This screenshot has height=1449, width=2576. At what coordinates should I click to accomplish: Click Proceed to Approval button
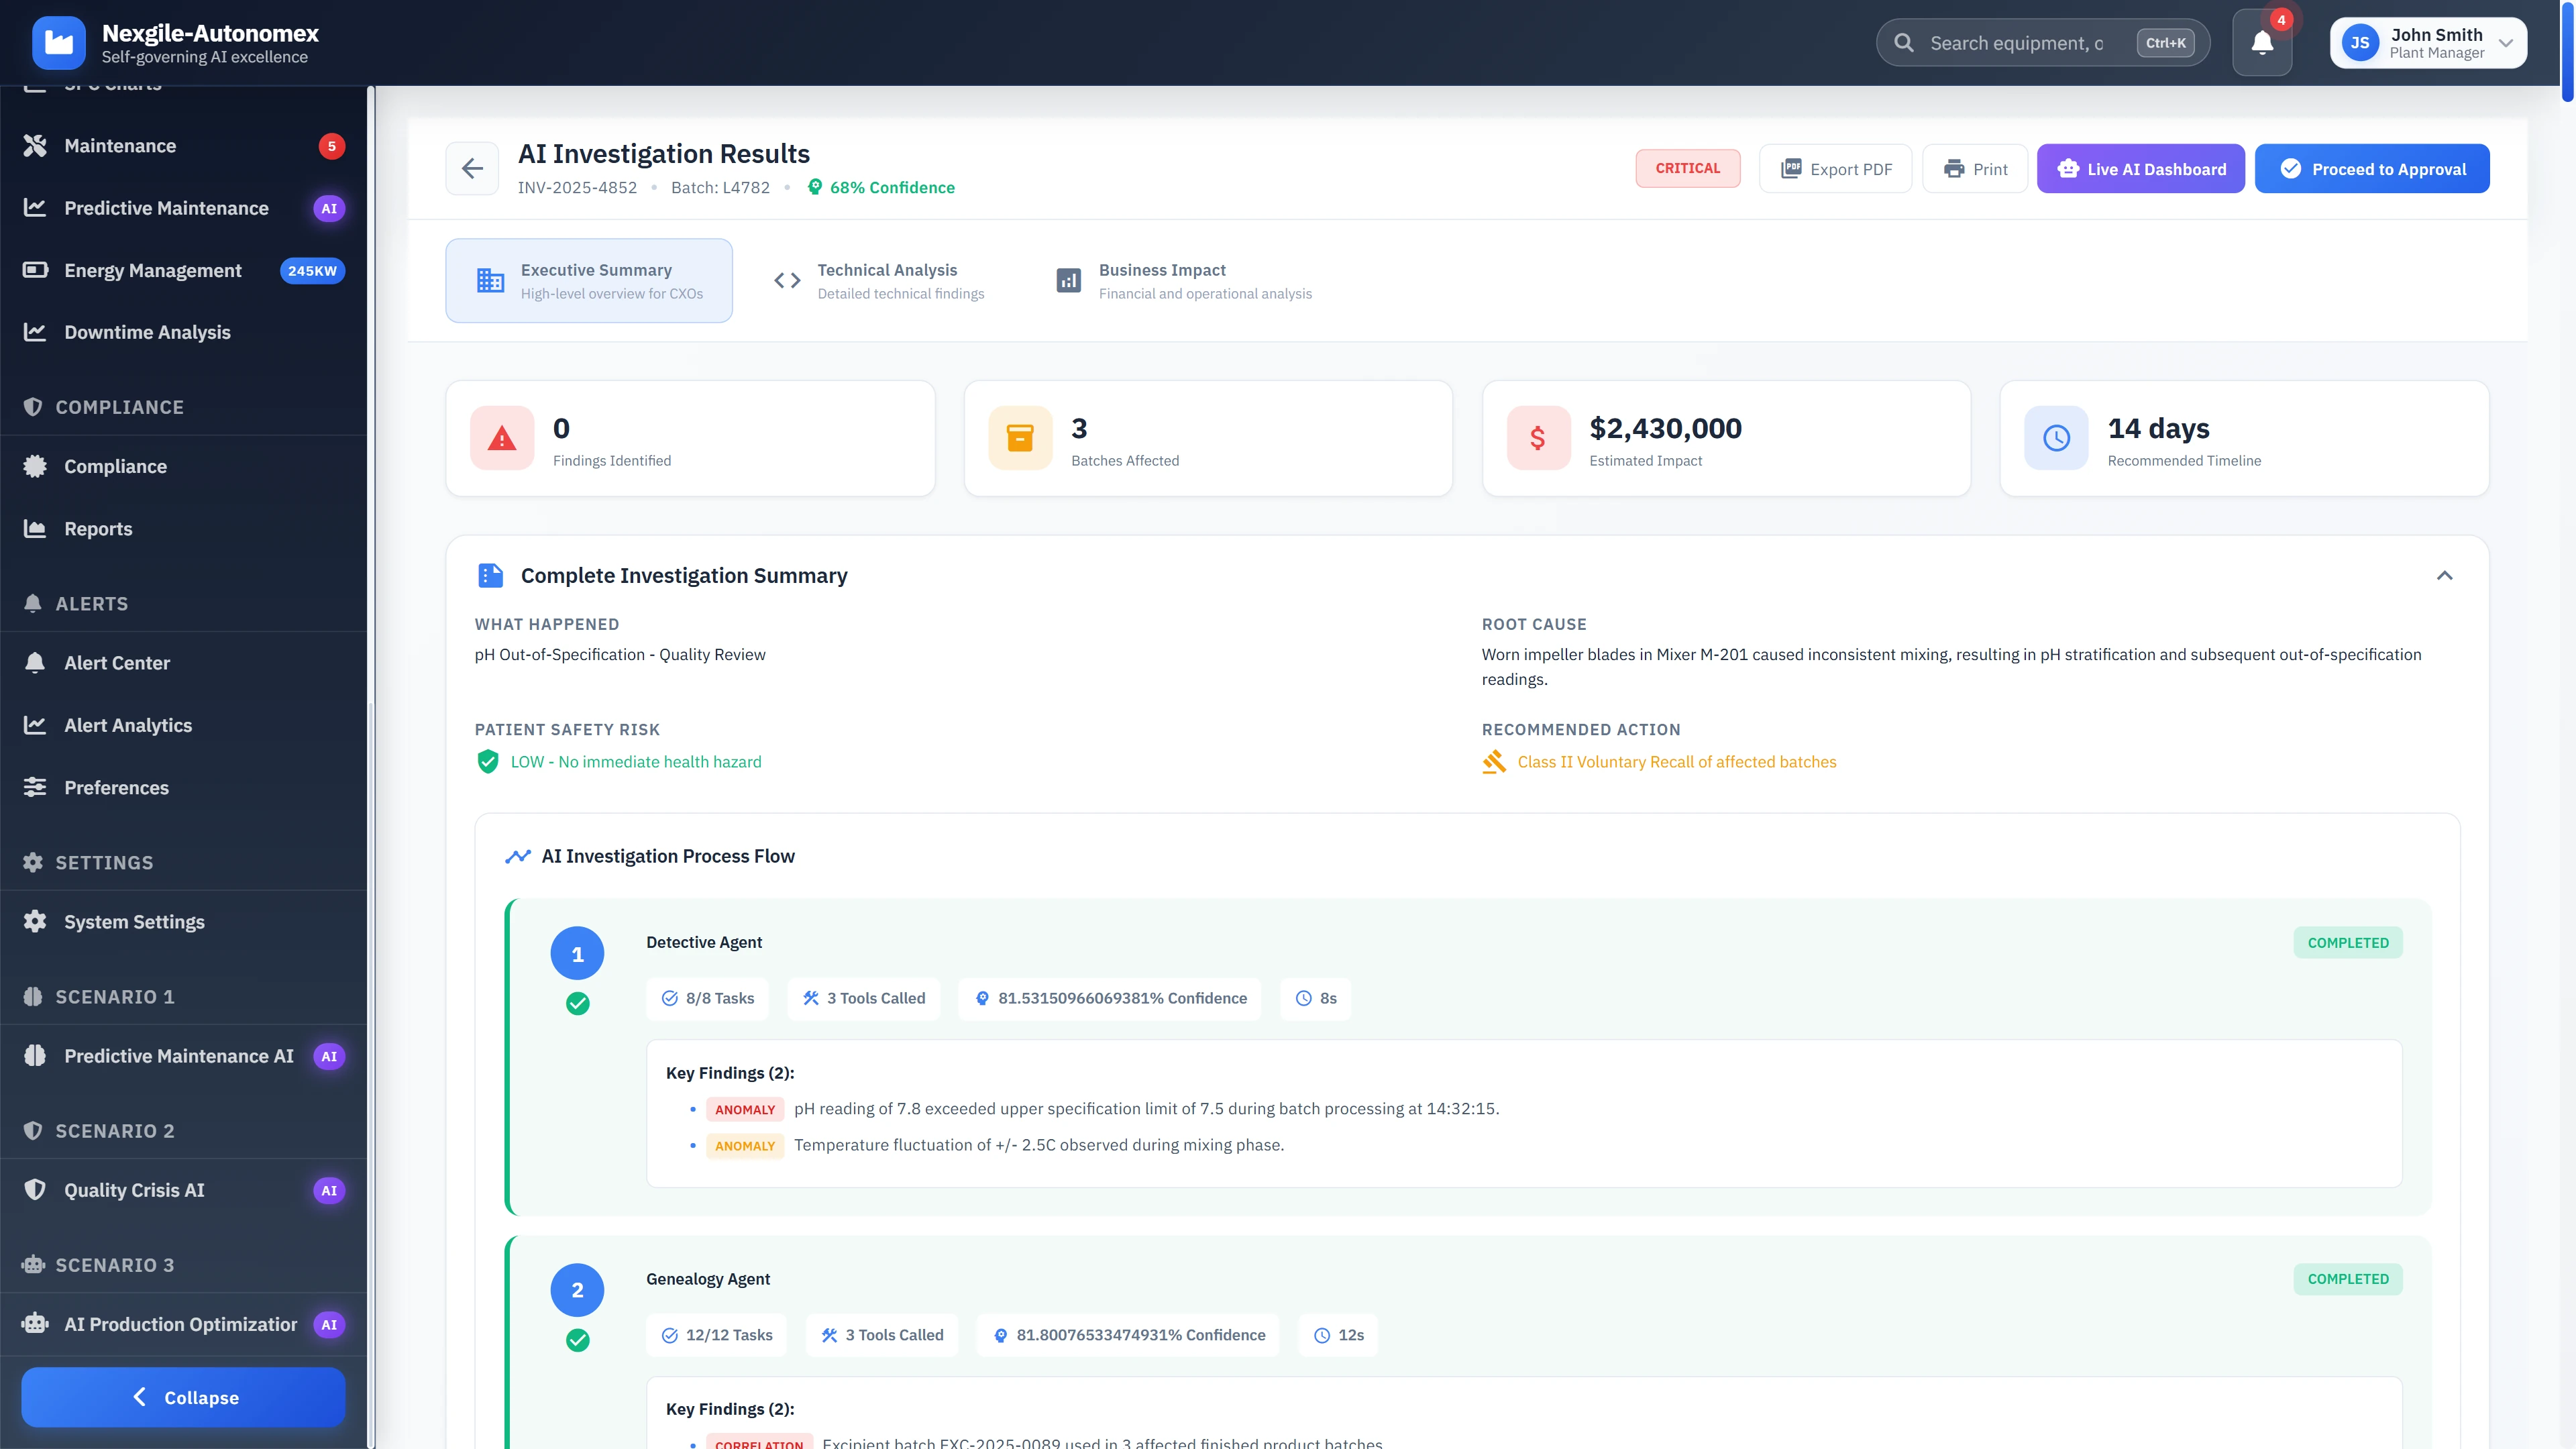click(x=2373, y=168)
